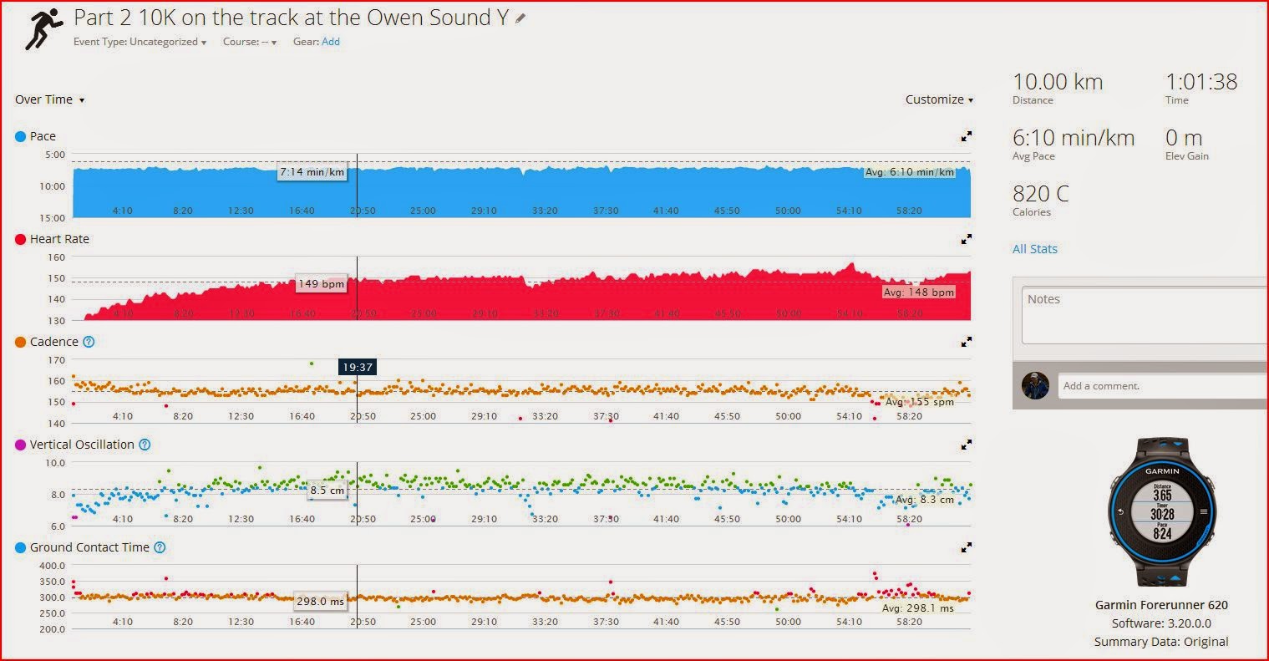Click the pencil icon to edit activity title
Screen dimensions: 1269x661
pyautogui.click(x=520, y=18)
